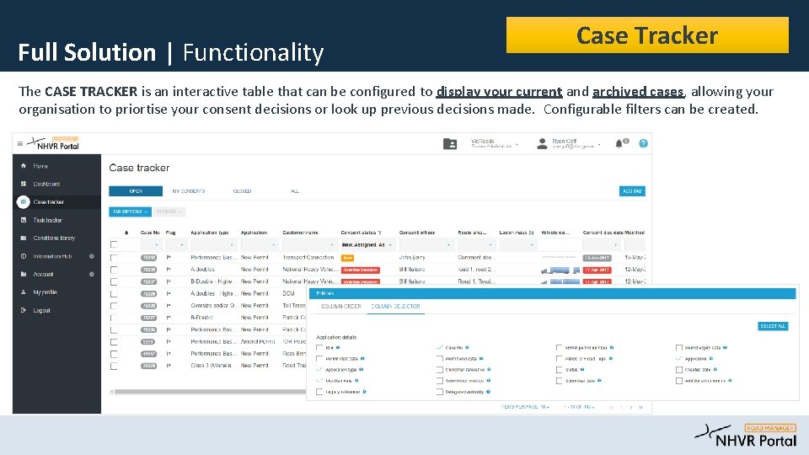Click the ADD TAB button
809x455 pixels.
click(x=632, y=191)
